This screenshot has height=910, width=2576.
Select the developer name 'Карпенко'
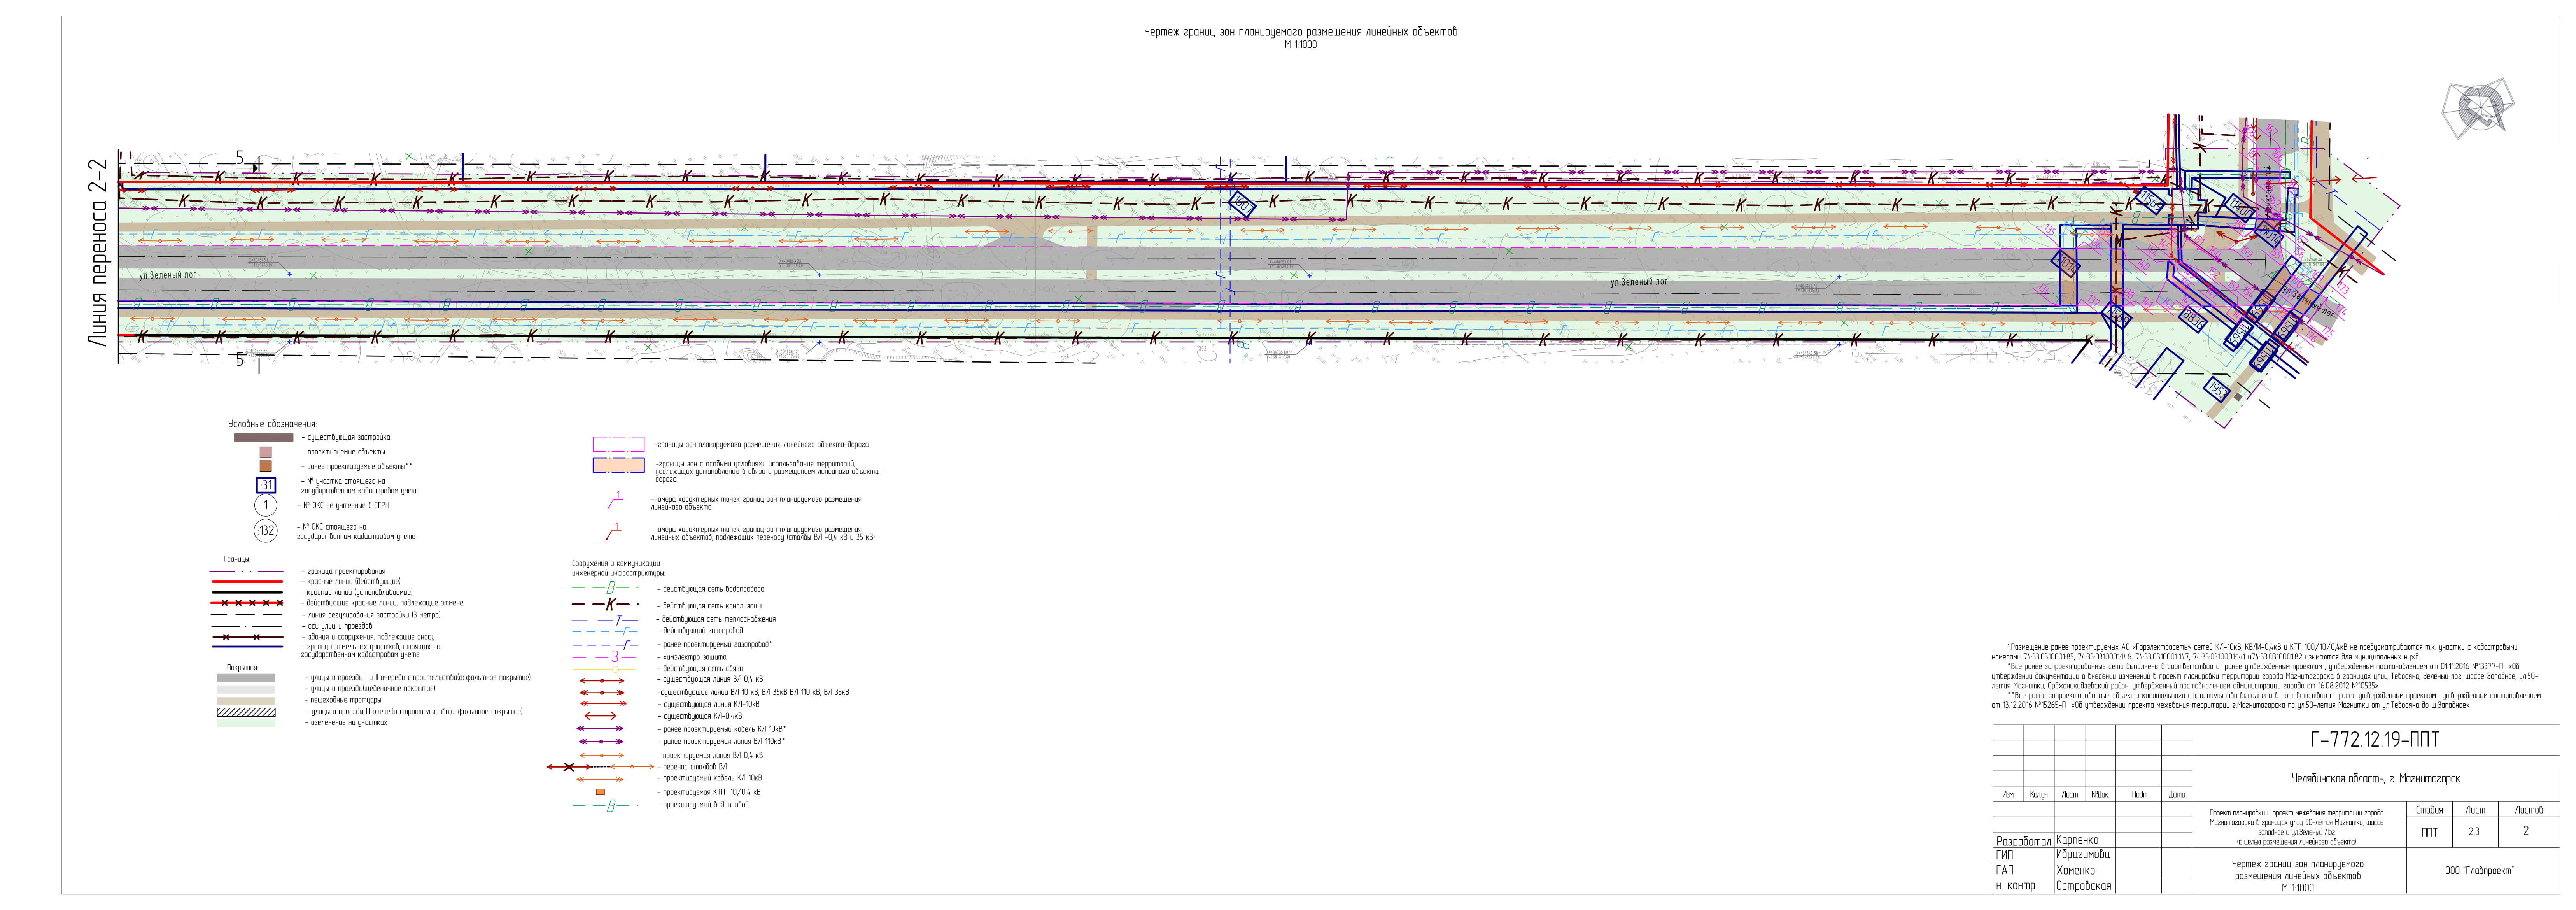point(2077,840)
